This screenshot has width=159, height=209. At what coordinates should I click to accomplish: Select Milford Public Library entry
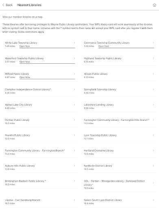pyautogui.click(x=41, y=76)
